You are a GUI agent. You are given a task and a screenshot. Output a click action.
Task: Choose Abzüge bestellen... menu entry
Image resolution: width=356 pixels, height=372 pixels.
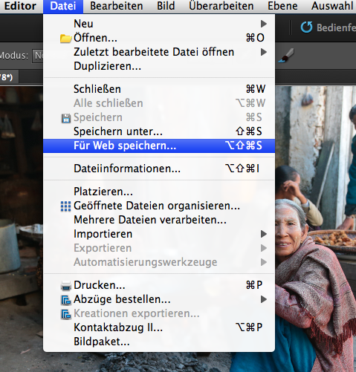pos(159,299)
